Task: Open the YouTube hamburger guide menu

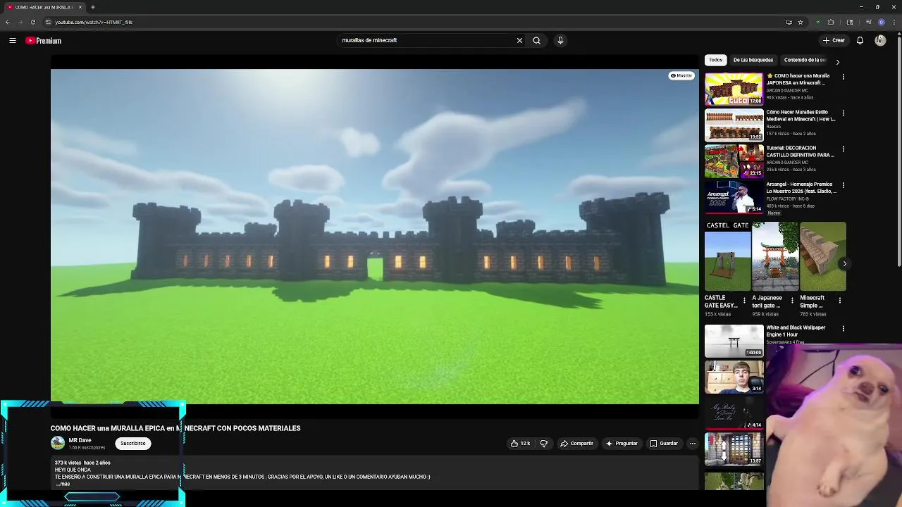Action: pyautogui.click(x=13, y=41)
